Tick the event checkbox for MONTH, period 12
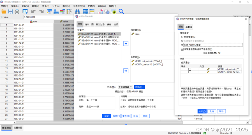Image resolution: width=252 pixels, height=135 pixels. (x=190, y=72)
